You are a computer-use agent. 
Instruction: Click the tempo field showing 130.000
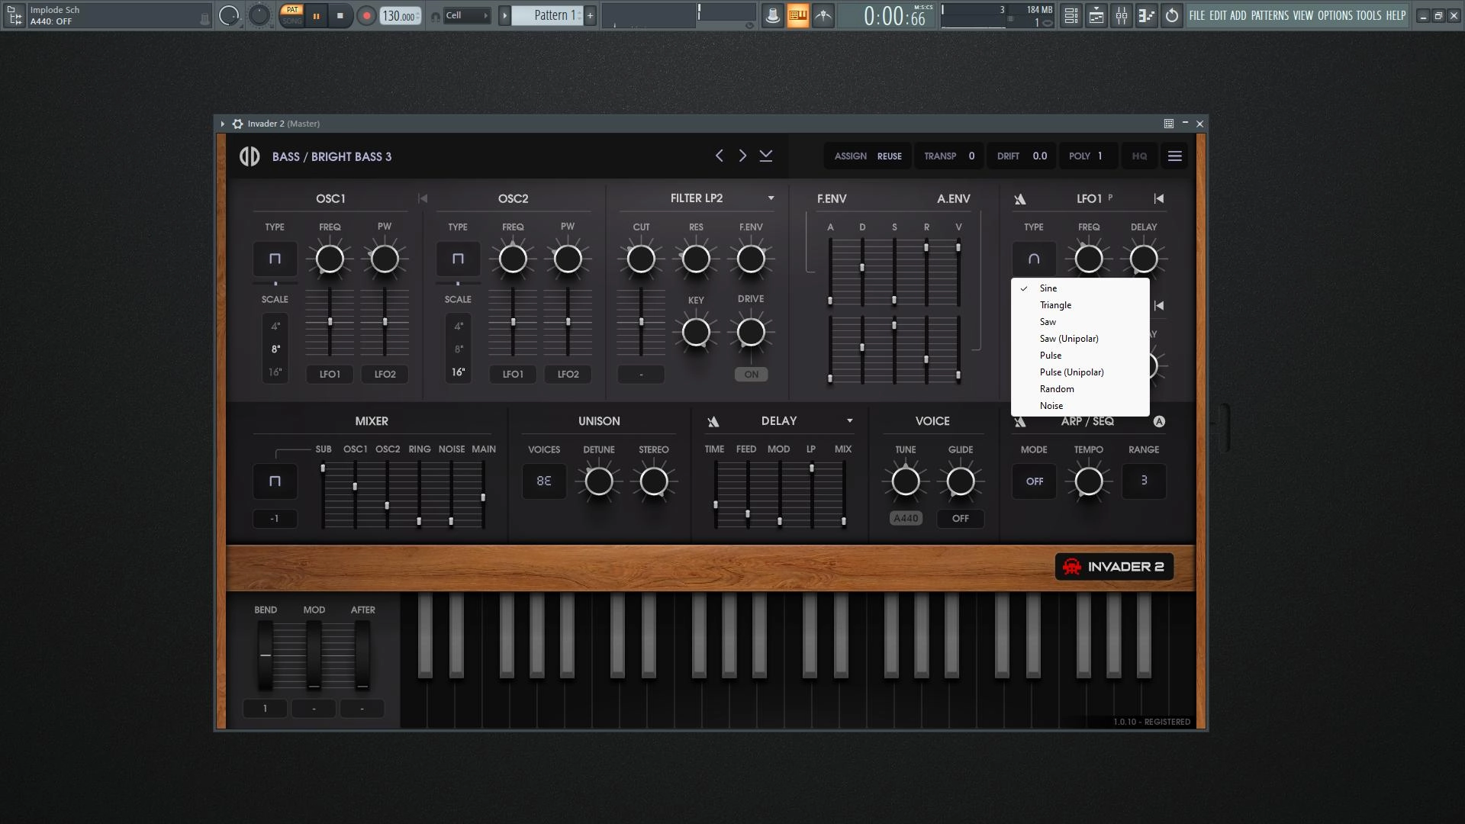[x=400, y=16]
